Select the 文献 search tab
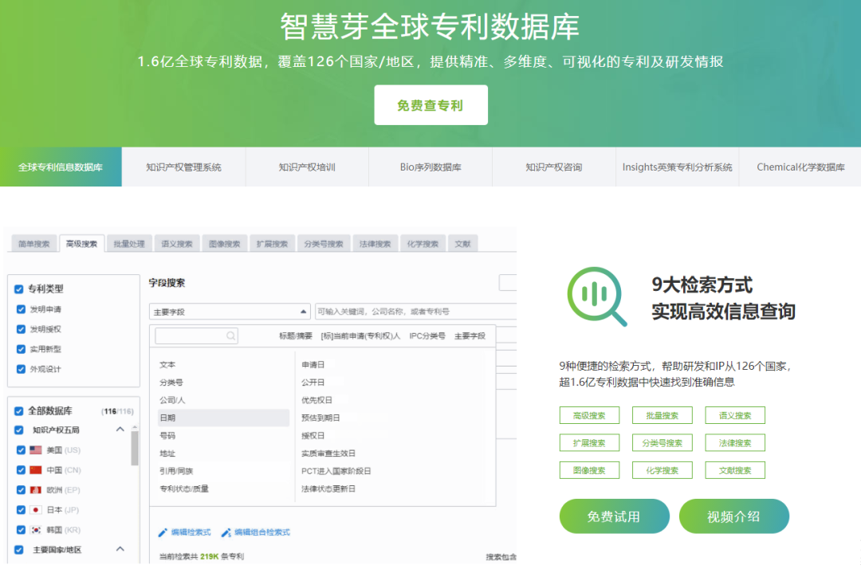The height and width of the screenshot is (569, 861). [463, 244]
